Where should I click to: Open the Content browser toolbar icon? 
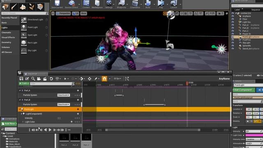pyautogui.click(x=86, y=4)
